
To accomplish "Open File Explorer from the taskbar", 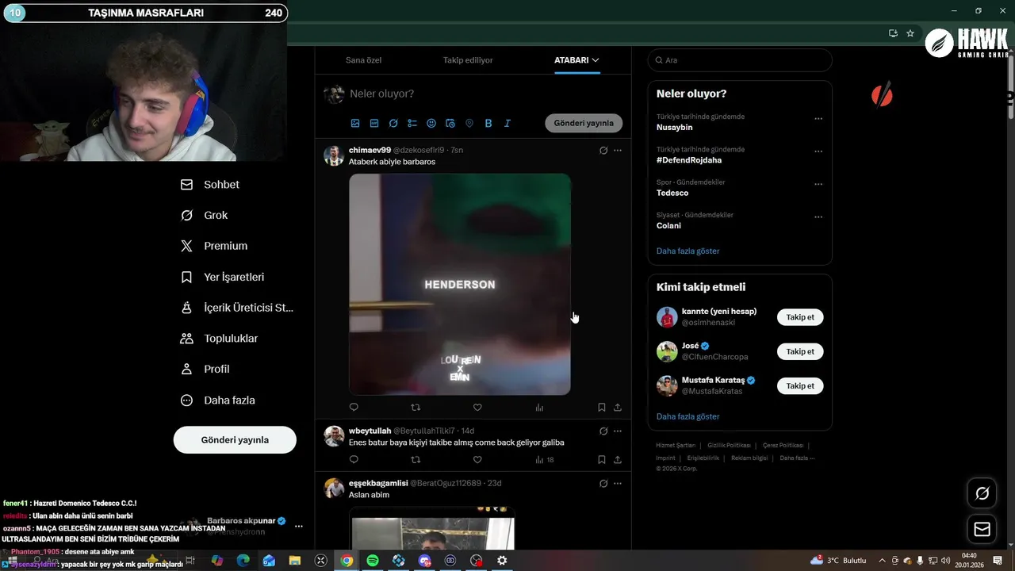I will click(295, 560).
